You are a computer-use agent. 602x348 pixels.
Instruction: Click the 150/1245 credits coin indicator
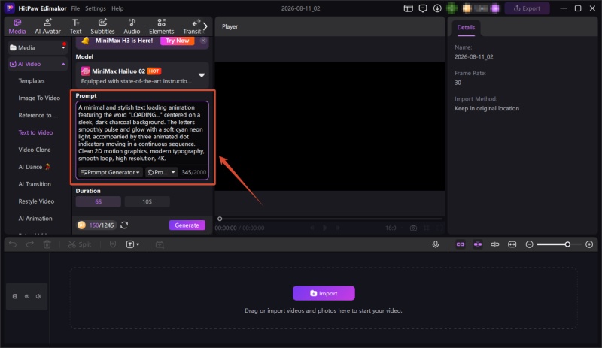tap(96, 225)
